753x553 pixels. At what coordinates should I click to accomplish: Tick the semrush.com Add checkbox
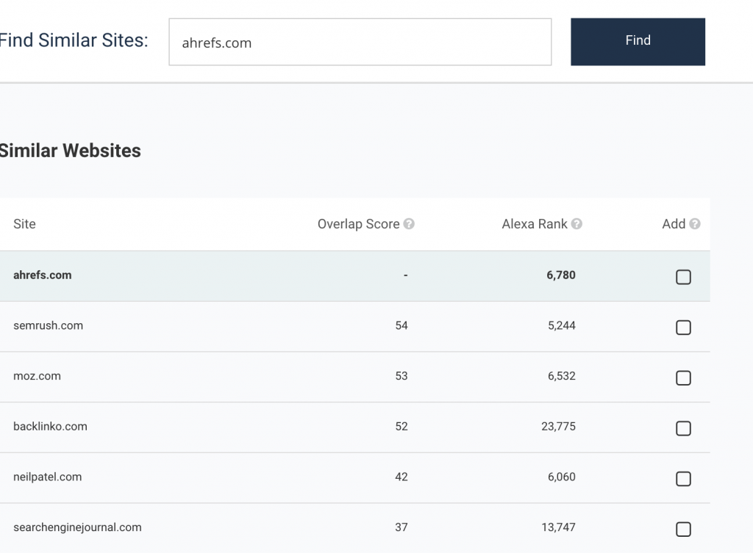pyautogui.click(x=683, y=328)
